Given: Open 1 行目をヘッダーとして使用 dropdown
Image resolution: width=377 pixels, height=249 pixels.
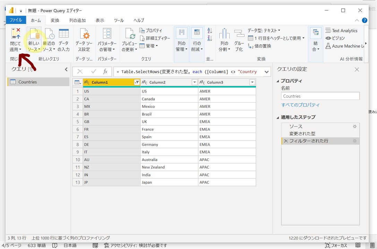Looking at the screenshot, I should 276,38.
